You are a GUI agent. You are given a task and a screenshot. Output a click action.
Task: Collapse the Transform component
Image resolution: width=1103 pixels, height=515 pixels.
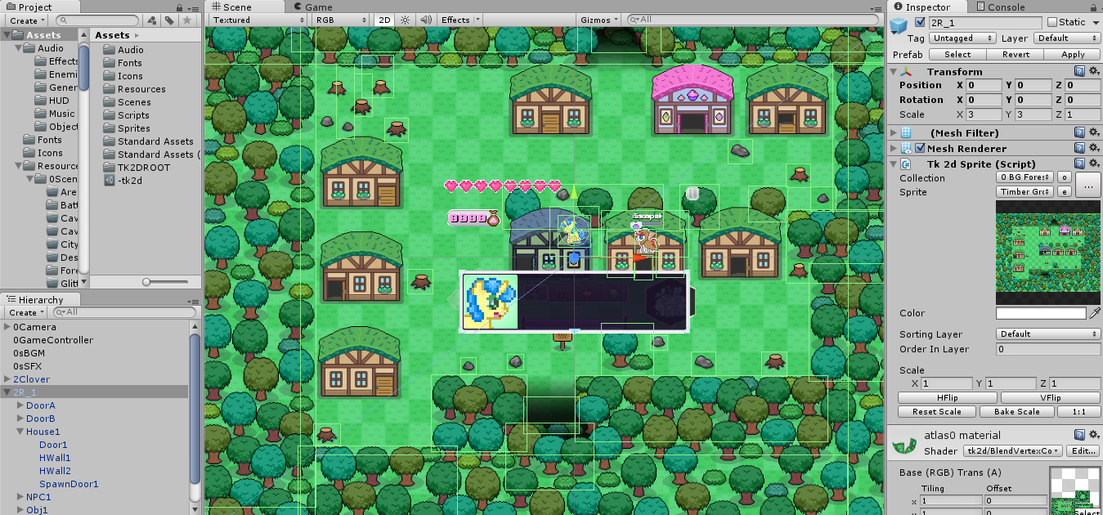tap(894, 72)
